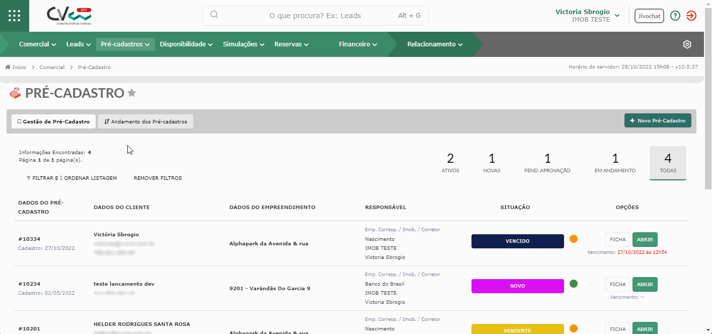Expand the Pré-cadastros menu
The image size is (712, 334).
[x=125, y=44]
